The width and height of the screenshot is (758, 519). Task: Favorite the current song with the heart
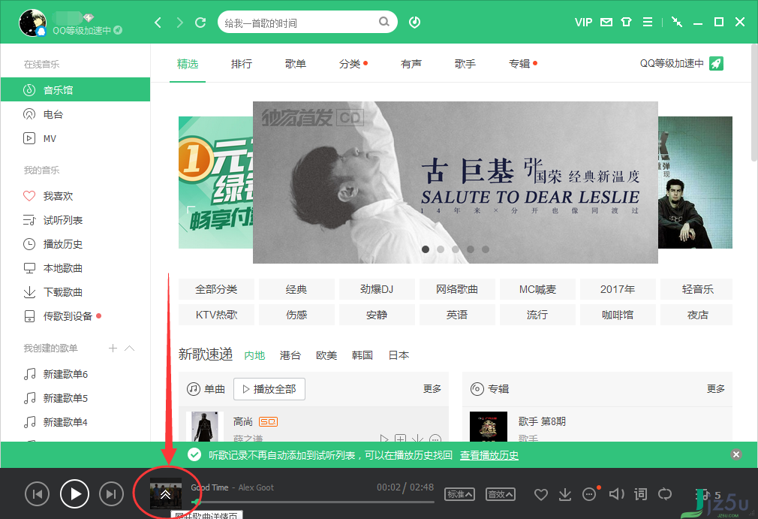(540, 494)
